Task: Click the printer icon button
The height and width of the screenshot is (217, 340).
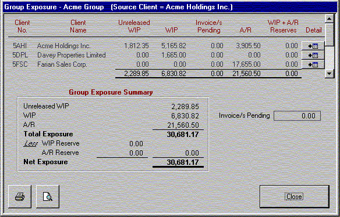Action: point(20,197)
